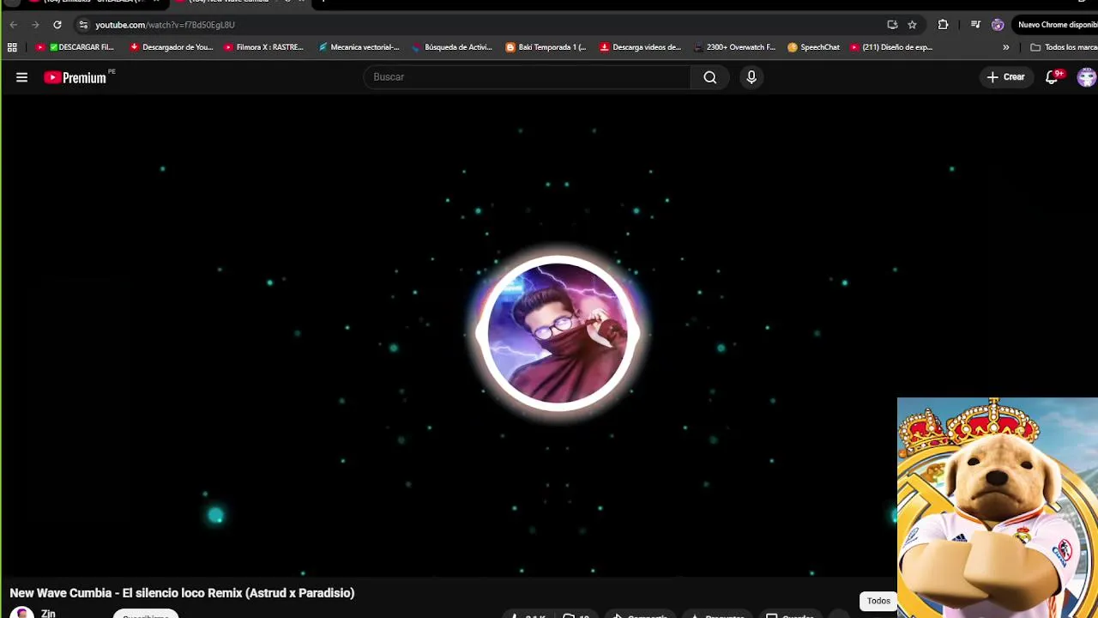Select the Todos filter chip
Viewport: 1098px width, 618px height.
878,601
